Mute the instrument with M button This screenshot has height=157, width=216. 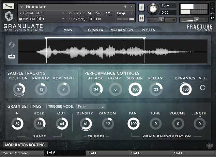[x=141, y=18]
